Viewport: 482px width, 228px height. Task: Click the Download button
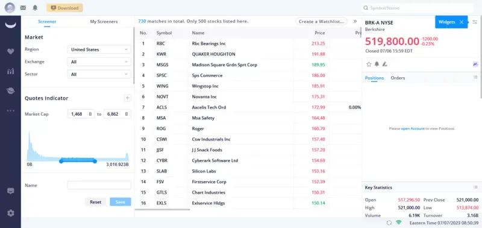pyautogui.click(x=64, y=8)
